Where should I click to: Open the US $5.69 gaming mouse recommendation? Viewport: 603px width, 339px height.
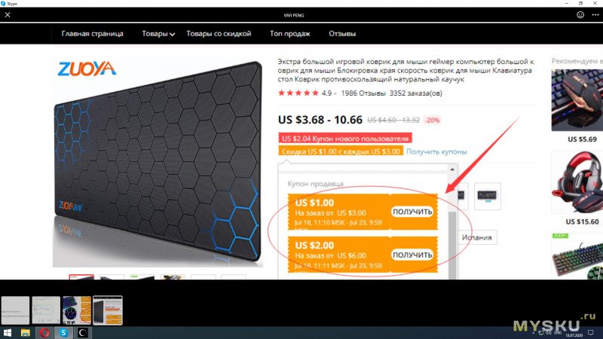(577, 105)
